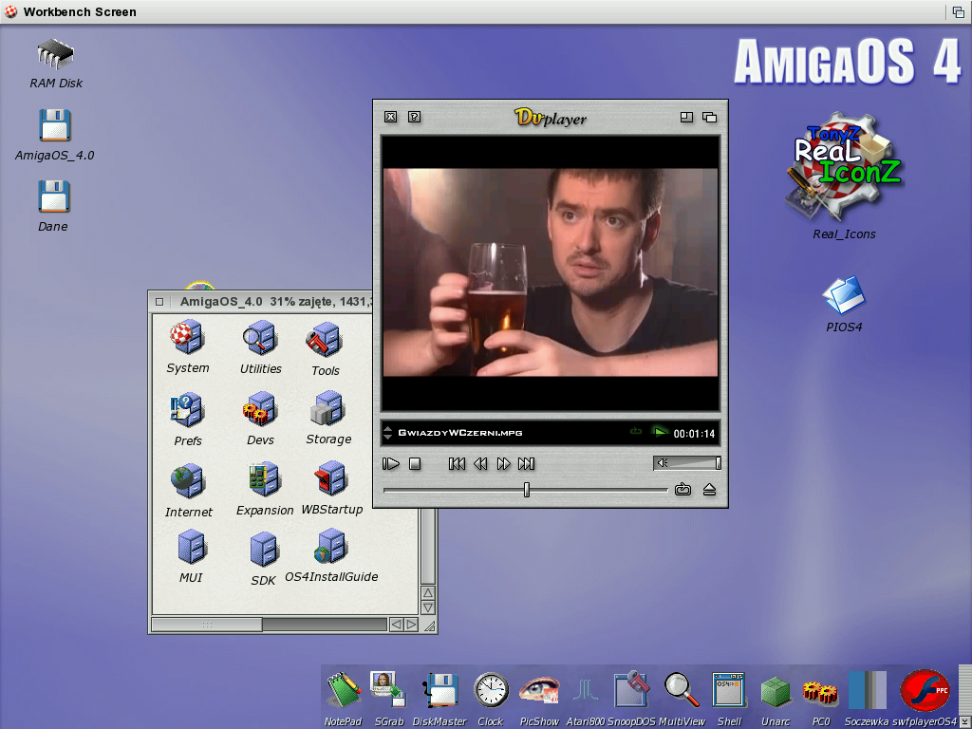Launch Clock from the dock
Image resolution: width=972 pixels, height=729 pixels.
pos(491,690)
